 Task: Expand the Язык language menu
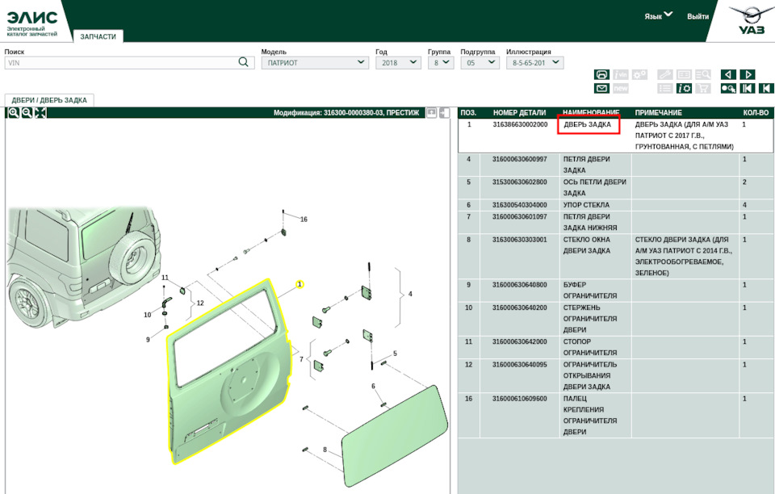pos(659,16)
